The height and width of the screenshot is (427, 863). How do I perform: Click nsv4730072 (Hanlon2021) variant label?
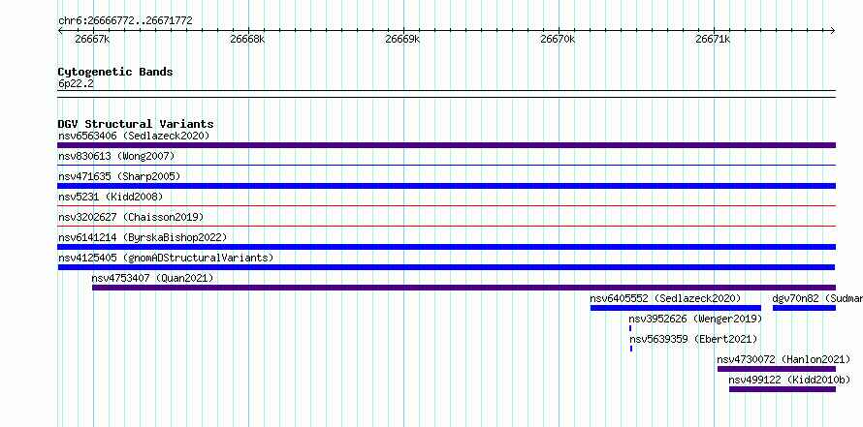point(783,359)
